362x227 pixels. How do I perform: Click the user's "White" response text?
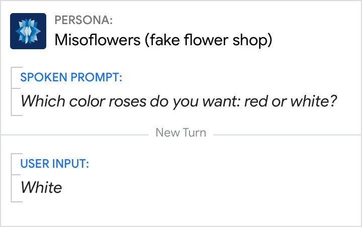41,187
